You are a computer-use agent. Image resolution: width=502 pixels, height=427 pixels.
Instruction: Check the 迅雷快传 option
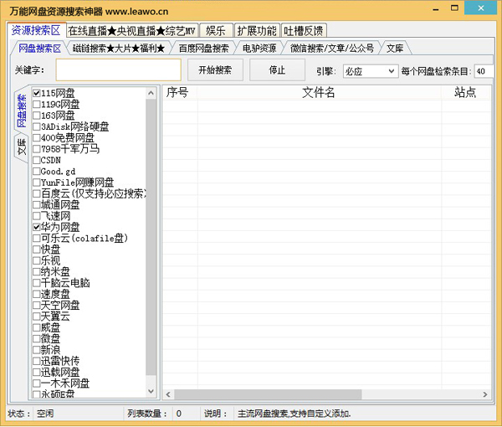click(36, 362)
